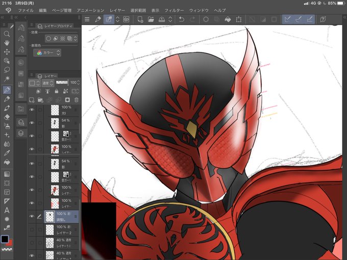
Task: Open the expression color カラー dropdown
Action: (x=47, y=53)
